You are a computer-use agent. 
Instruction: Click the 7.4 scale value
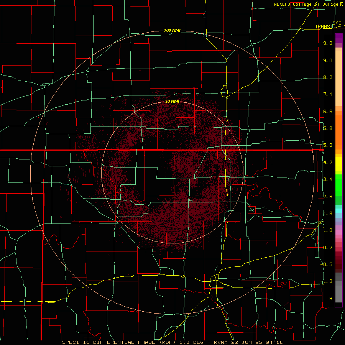coord(328,94)
